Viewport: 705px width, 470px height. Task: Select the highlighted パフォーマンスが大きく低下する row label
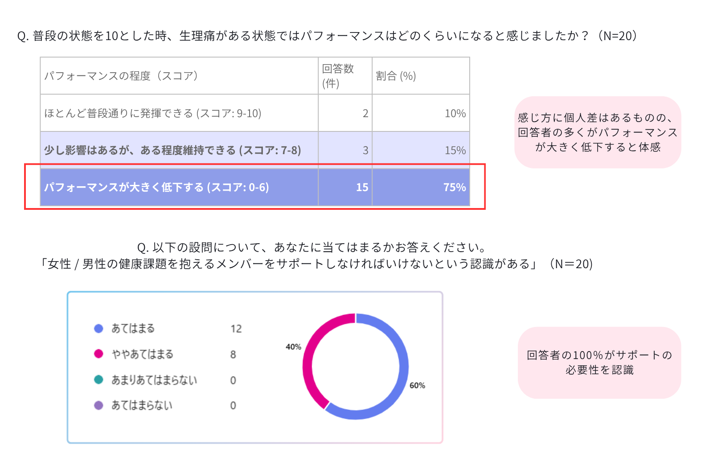[156, 188]
